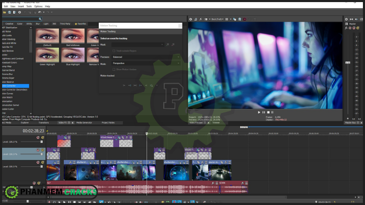Click the Master bus volume fader

(348, 63)
